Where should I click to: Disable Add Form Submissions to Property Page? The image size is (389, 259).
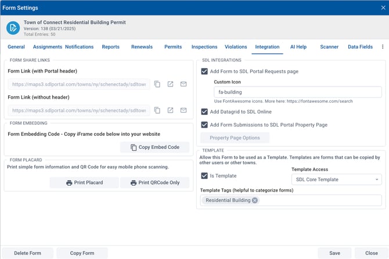204,124
